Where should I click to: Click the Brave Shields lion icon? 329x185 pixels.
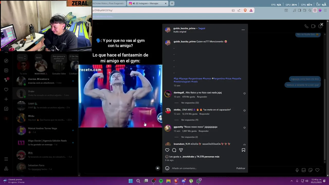pyautogui.click(x=245, y=10)
